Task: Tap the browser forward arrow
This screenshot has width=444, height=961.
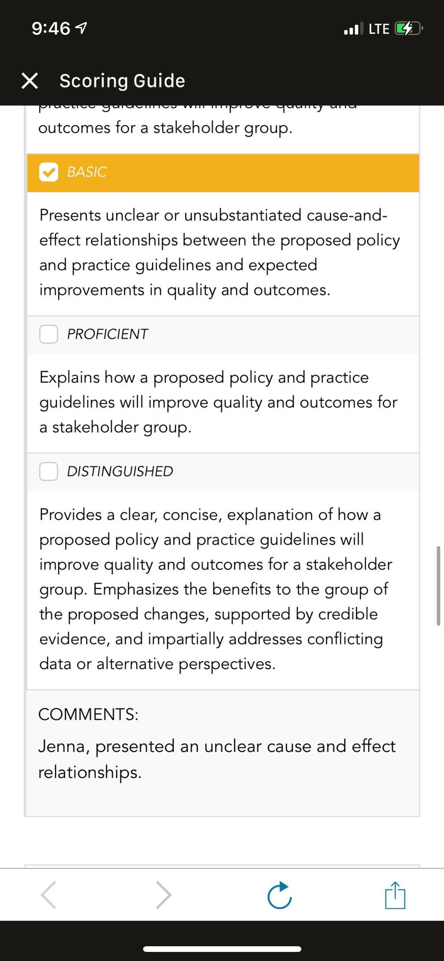Action: (x=163, y=895)
